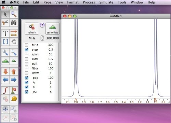
Task: Click the blue right arrow
Action: pyautogui.click(x=14, y=80)
